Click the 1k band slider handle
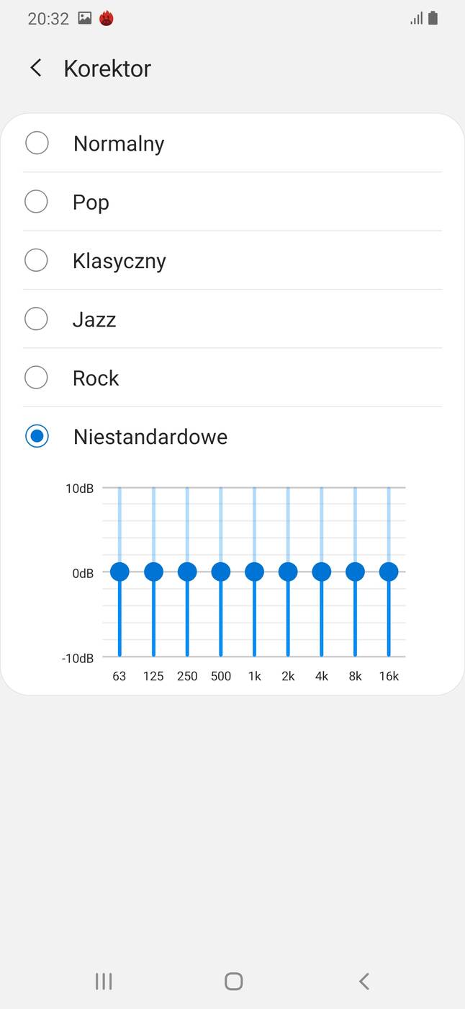The image size is (465, 1009). pos(254,572)
